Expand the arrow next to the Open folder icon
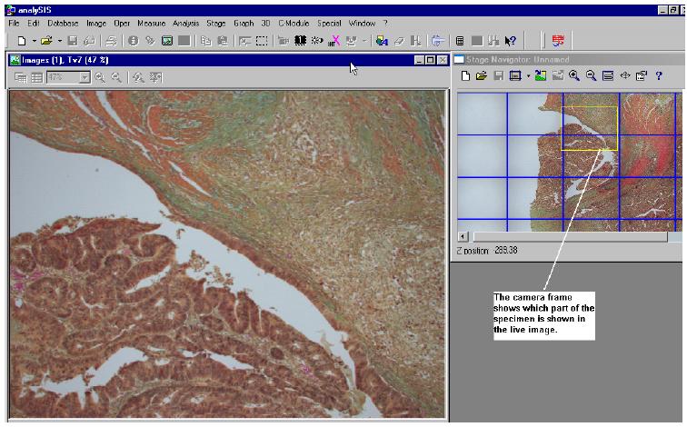Screen dimensions: 687x427 tap(60, 41)
